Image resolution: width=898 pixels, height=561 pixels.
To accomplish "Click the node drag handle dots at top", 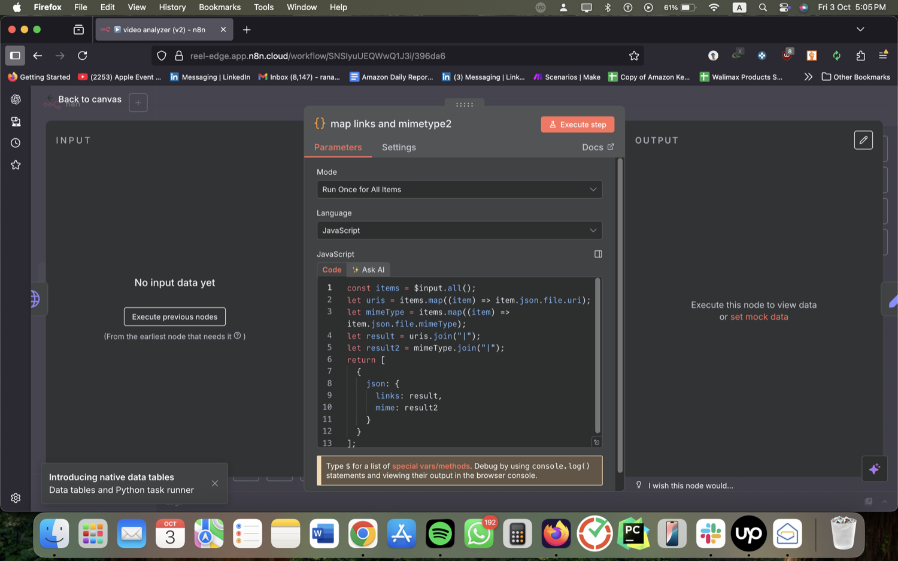I will (x=465, y=104).
